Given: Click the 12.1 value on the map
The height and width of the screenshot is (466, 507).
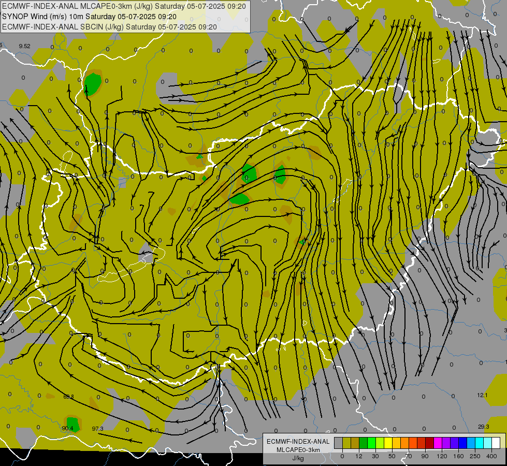Looking at the screenshot, I should click(x=482, y=395).
